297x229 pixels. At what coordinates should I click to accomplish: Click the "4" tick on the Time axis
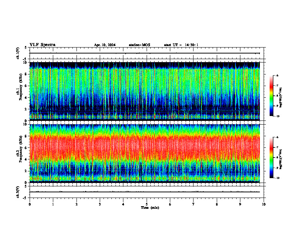click(123, 204)
